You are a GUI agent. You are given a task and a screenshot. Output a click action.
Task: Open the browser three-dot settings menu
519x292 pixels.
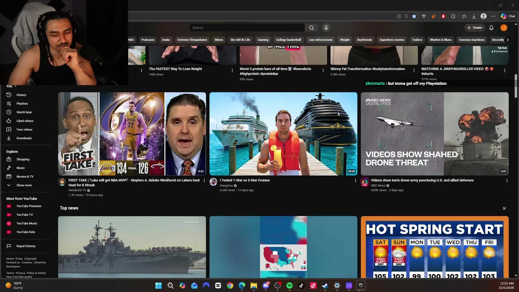coord(493,16)
